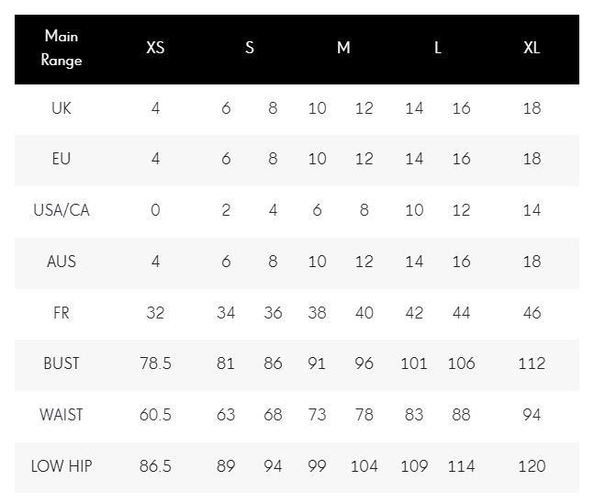Select the FR row label
The image size is (594, 503).
pos(62,313)
